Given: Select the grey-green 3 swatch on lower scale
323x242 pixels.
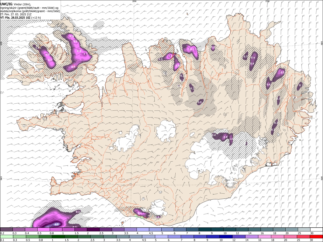Looking at the screenshot, I should pos(110,236).
